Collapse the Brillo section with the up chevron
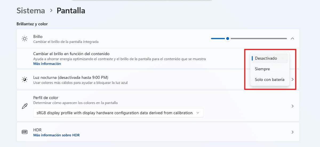 point(292,39)
